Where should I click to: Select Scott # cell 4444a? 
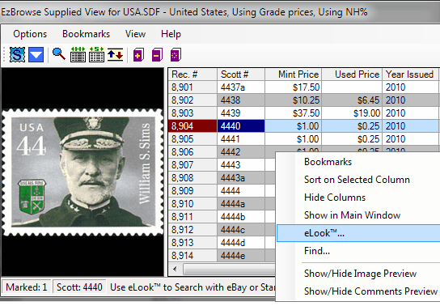pyautogui.click(x=241, y=204)
